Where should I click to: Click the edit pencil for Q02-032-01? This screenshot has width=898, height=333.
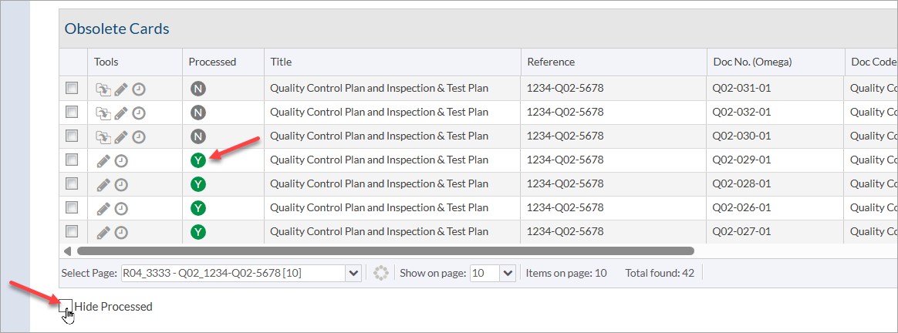(121, 113)
